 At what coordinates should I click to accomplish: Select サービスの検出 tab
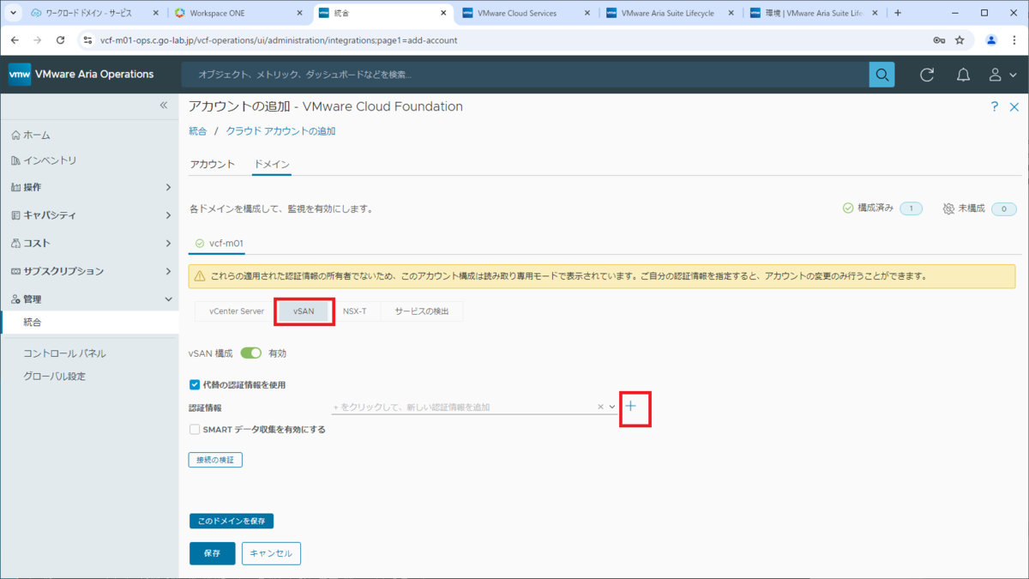tap(422, 311)
